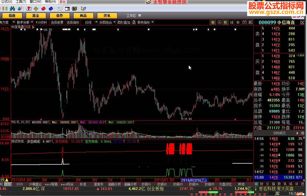Click the 选择股票 button
The width and height of the screenshot is (307, 196).
click(57, 22)
